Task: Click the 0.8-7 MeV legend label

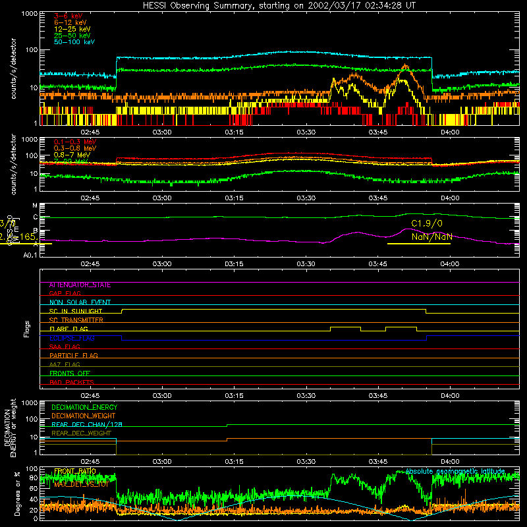Action: click(x=72, y=155)
